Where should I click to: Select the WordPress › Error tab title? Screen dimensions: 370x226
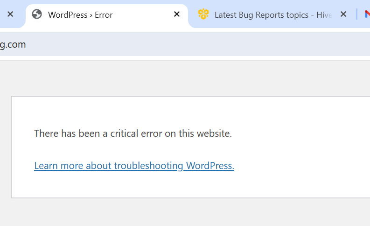(80, 15)
